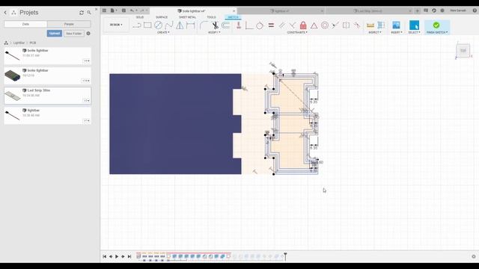Expand the Constraints menu dropdown

297,32
